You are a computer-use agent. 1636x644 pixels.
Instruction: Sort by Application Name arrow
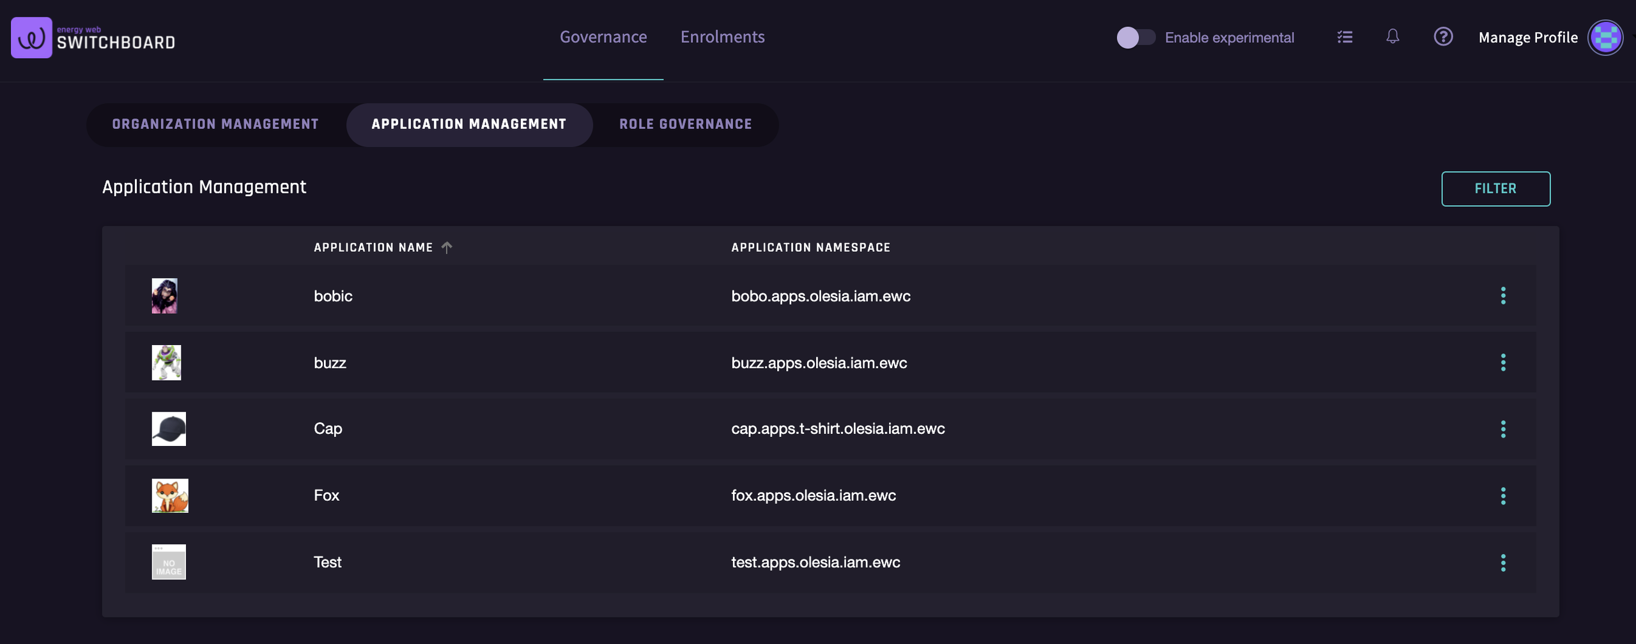pos(447,247)
